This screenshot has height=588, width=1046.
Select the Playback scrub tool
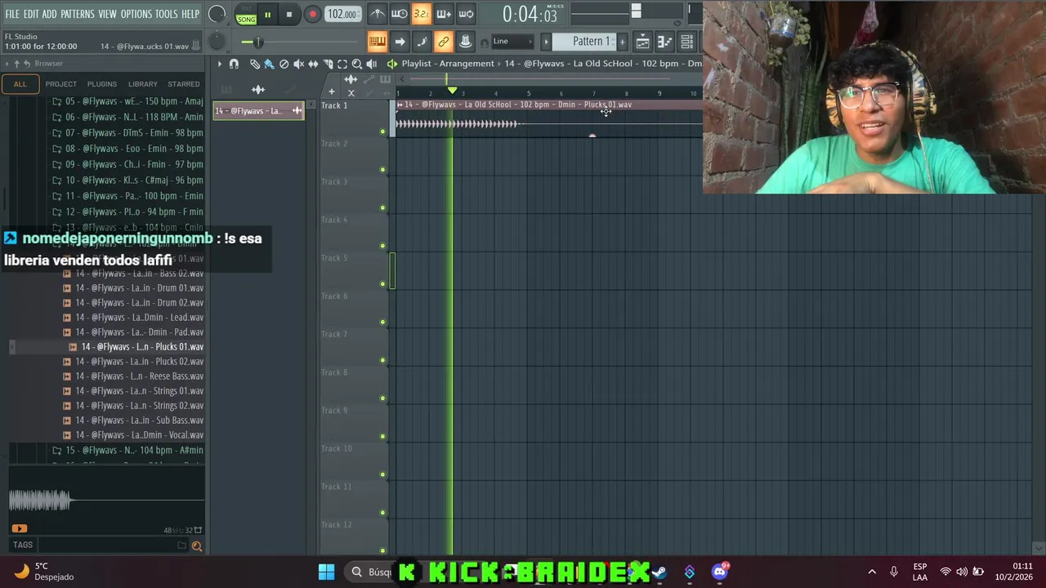coord(372,64)
